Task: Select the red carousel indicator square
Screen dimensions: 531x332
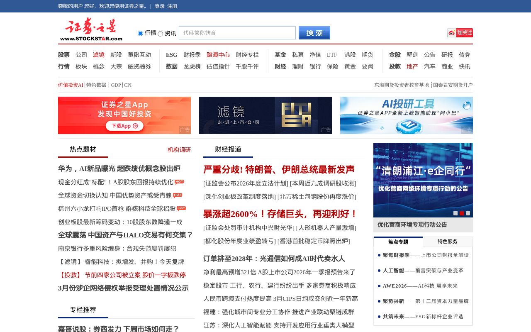Action: pyautogui.click(x=462, y=213)
